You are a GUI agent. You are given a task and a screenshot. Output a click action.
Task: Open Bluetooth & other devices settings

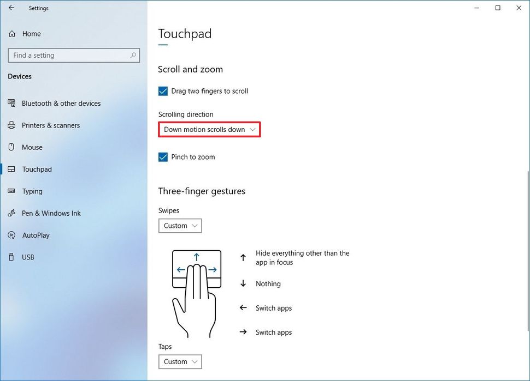point(61,103)
